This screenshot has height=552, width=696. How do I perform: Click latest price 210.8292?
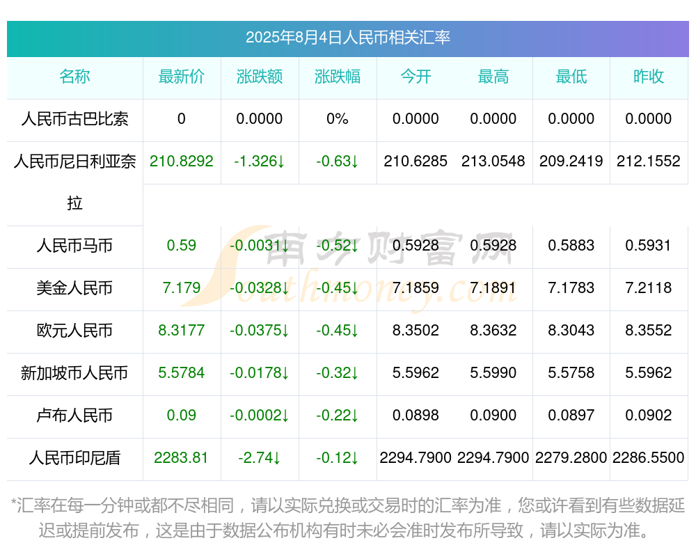(x=182, y=161)
